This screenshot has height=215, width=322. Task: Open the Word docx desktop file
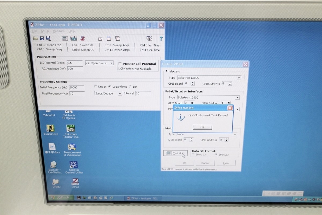pyautogui.click(x=52, y=148)
